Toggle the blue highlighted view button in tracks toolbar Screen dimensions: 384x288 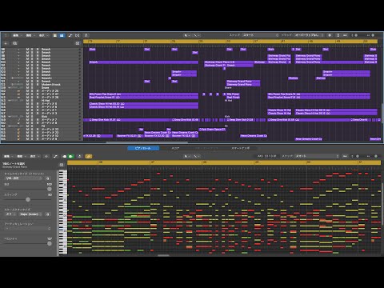[62, 35]
